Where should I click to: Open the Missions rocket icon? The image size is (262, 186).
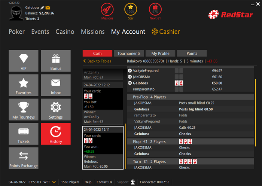coord(107,9)
